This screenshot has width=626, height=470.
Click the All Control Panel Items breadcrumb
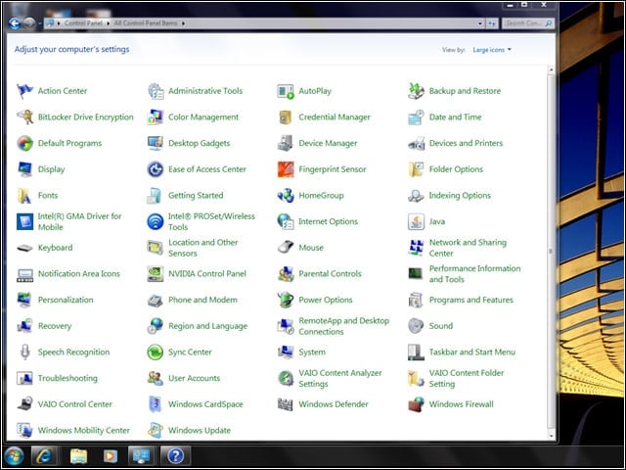point(146,23)
